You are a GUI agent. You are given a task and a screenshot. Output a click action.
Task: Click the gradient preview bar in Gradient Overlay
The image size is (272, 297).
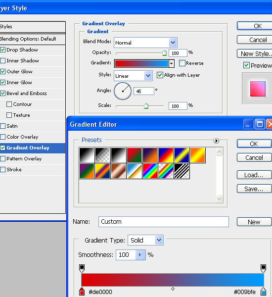tap(141, 63)
